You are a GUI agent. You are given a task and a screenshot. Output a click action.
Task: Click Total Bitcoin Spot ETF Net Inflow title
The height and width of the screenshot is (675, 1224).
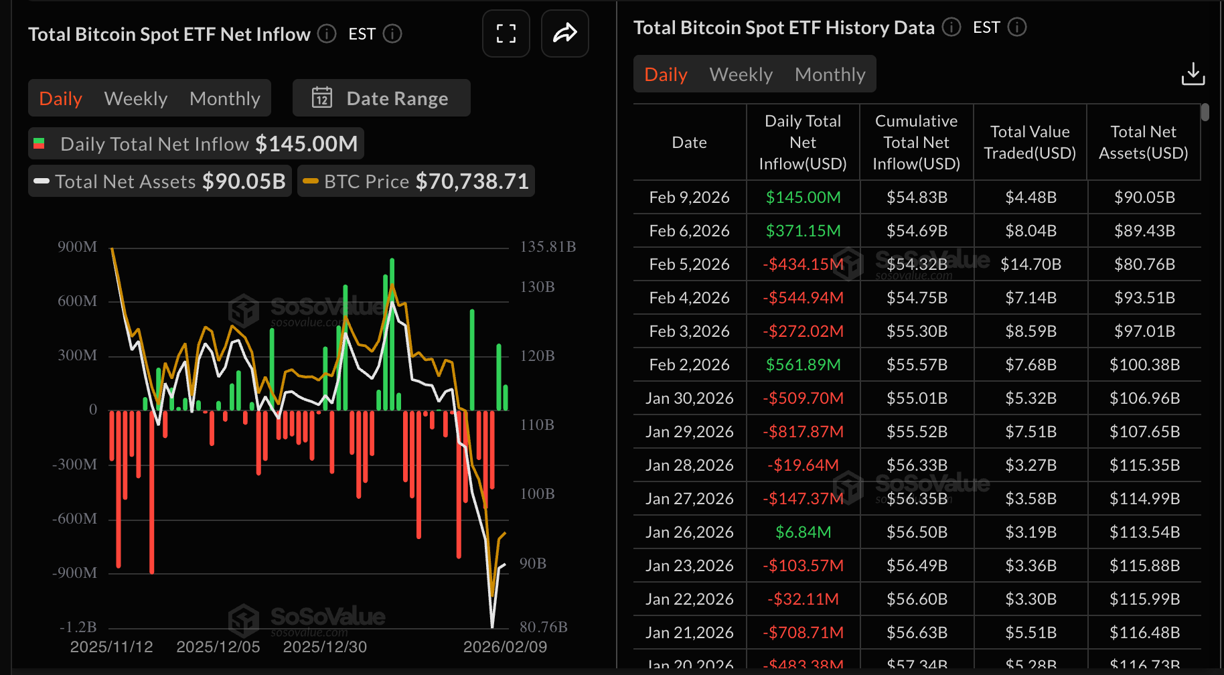click(169, 33)
